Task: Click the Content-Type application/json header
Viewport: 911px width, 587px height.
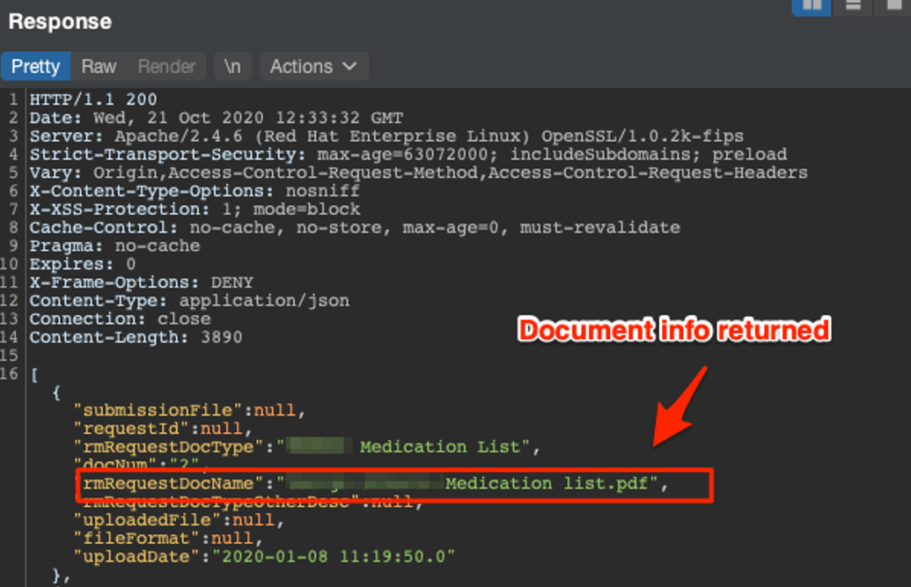Action: pos(189,301)
